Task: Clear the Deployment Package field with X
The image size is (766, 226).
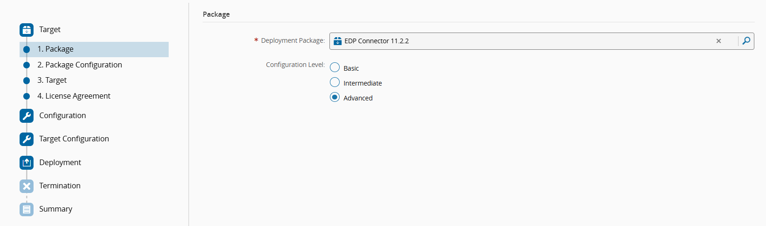Action: [718, 41]
